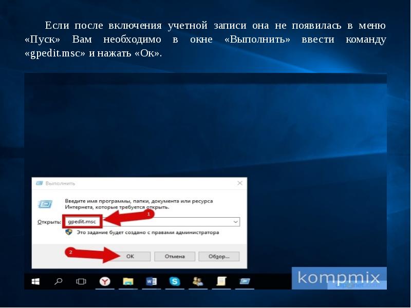Click the two-people users icon in taskbar
Viewport: 411px width, 308px height.
pos(198,281)
